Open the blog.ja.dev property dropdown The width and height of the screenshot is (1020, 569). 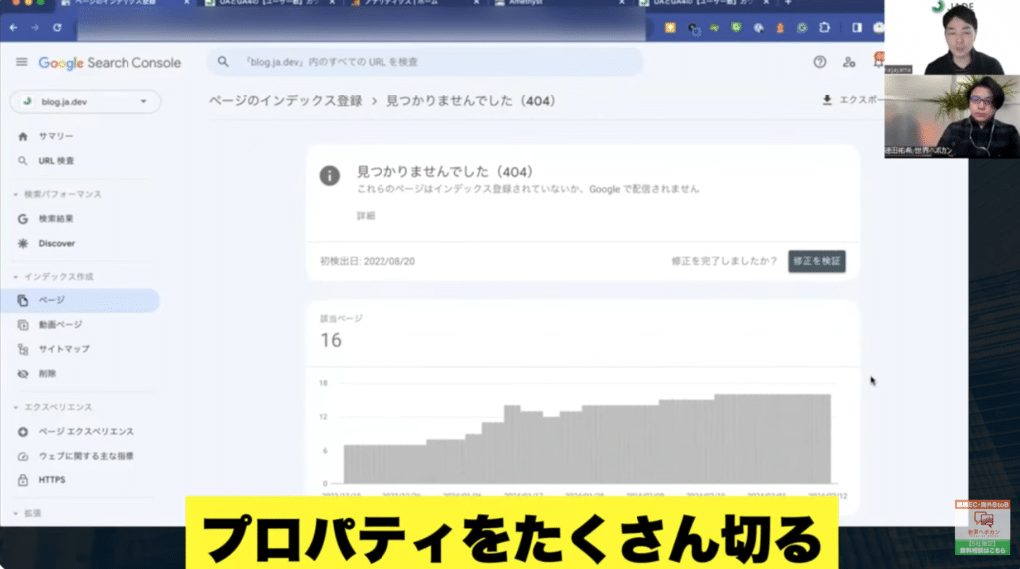[x=86, y=102]
